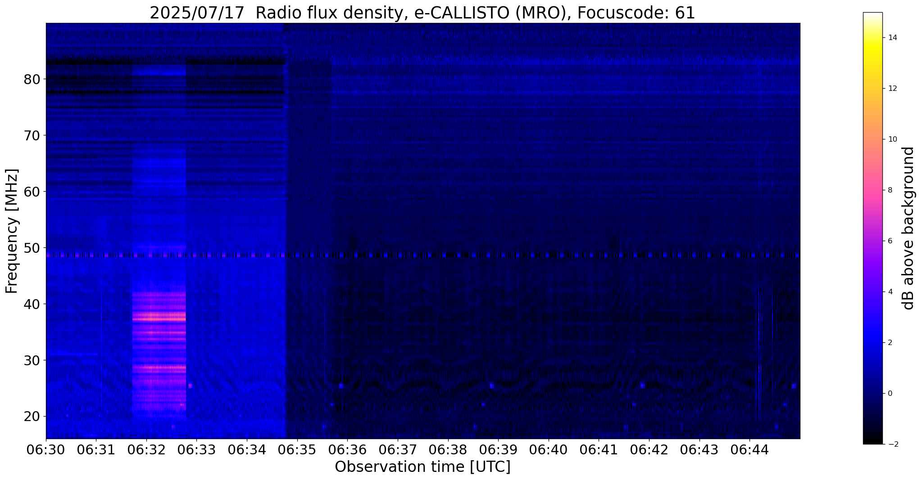Click the blue region of the colorbar
922x480 pixels.
(x=872, y=342)
